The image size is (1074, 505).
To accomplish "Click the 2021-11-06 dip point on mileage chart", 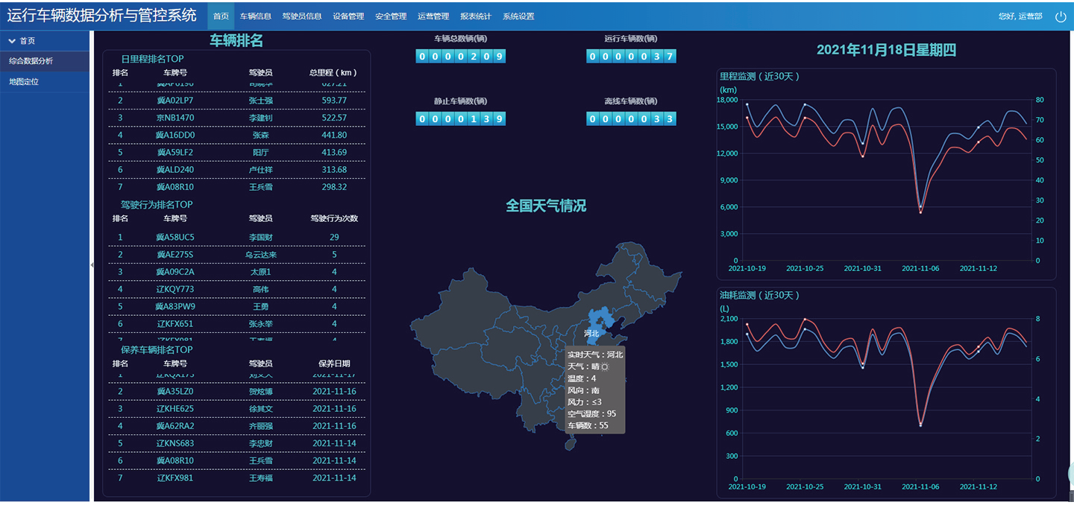I will (920, 212).
